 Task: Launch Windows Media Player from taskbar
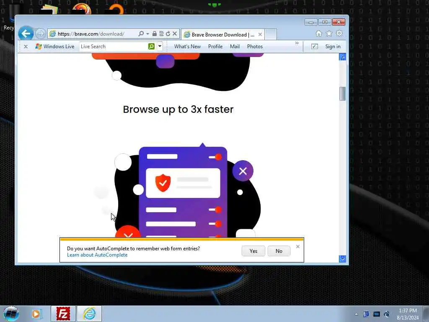click(36, 314)
